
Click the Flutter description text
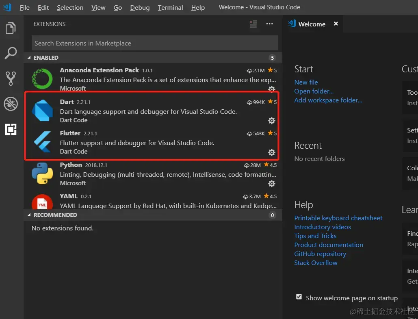(x=137, y=143)
